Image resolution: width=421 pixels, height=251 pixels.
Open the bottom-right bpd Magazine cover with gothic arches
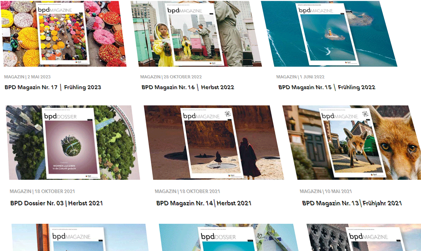[x=364, y=237]
